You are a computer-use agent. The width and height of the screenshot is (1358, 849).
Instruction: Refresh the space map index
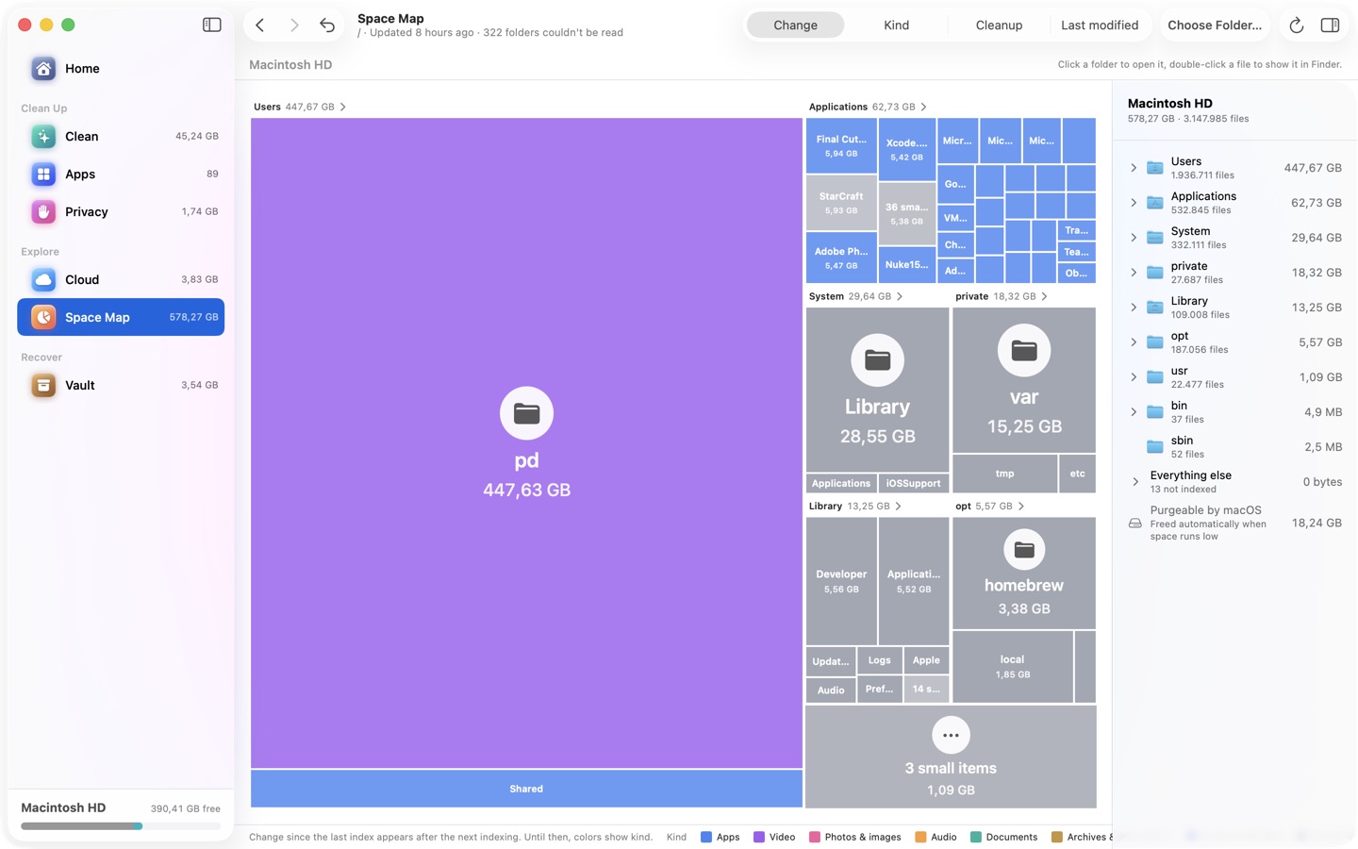(x=1297, y=25)
